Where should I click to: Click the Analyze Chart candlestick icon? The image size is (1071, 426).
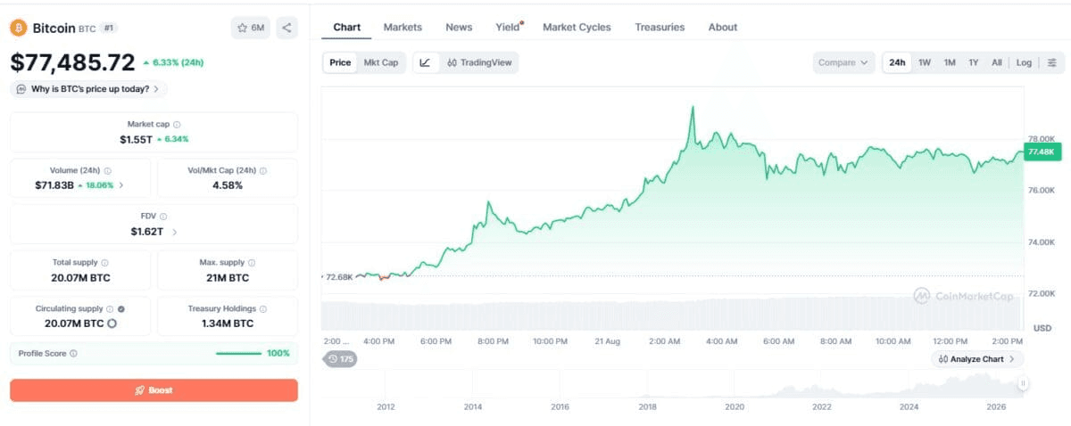(x=942, y=359)
